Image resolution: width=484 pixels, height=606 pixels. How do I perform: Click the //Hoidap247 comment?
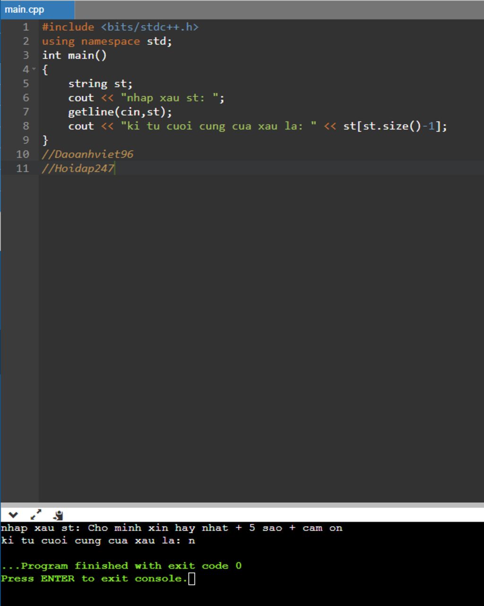coord(78,169)
